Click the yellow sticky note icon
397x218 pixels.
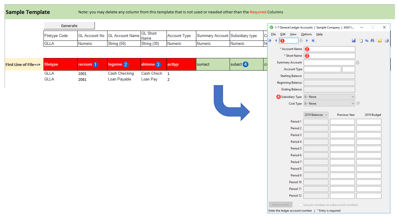379,41
